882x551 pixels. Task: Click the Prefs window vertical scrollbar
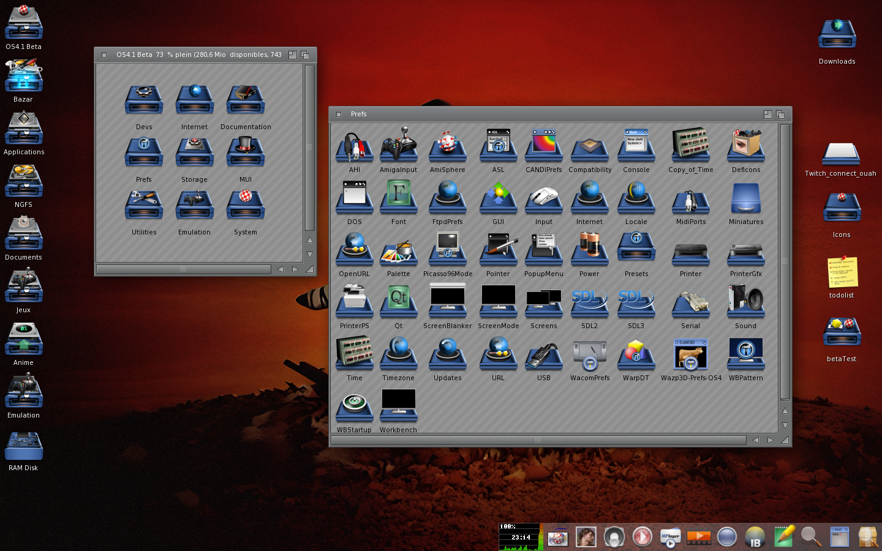coord(785,262)
